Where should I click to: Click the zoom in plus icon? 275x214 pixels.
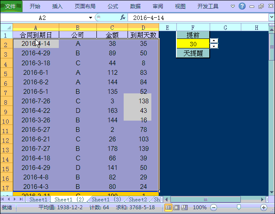click(x=263, y=208)
